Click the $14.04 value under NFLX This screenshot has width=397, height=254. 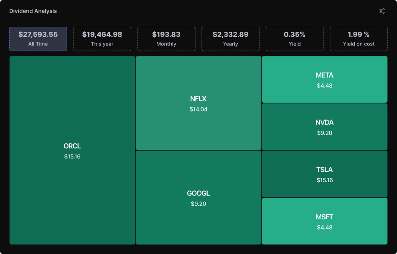coord(198,109)
